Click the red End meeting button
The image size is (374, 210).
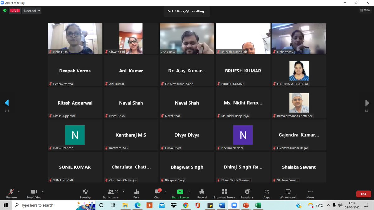pyautogui.click(x=363, y=194)
